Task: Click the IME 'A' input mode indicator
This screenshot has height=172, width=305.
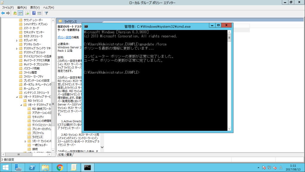Action: pyautogui.click(x=281, y=168)
